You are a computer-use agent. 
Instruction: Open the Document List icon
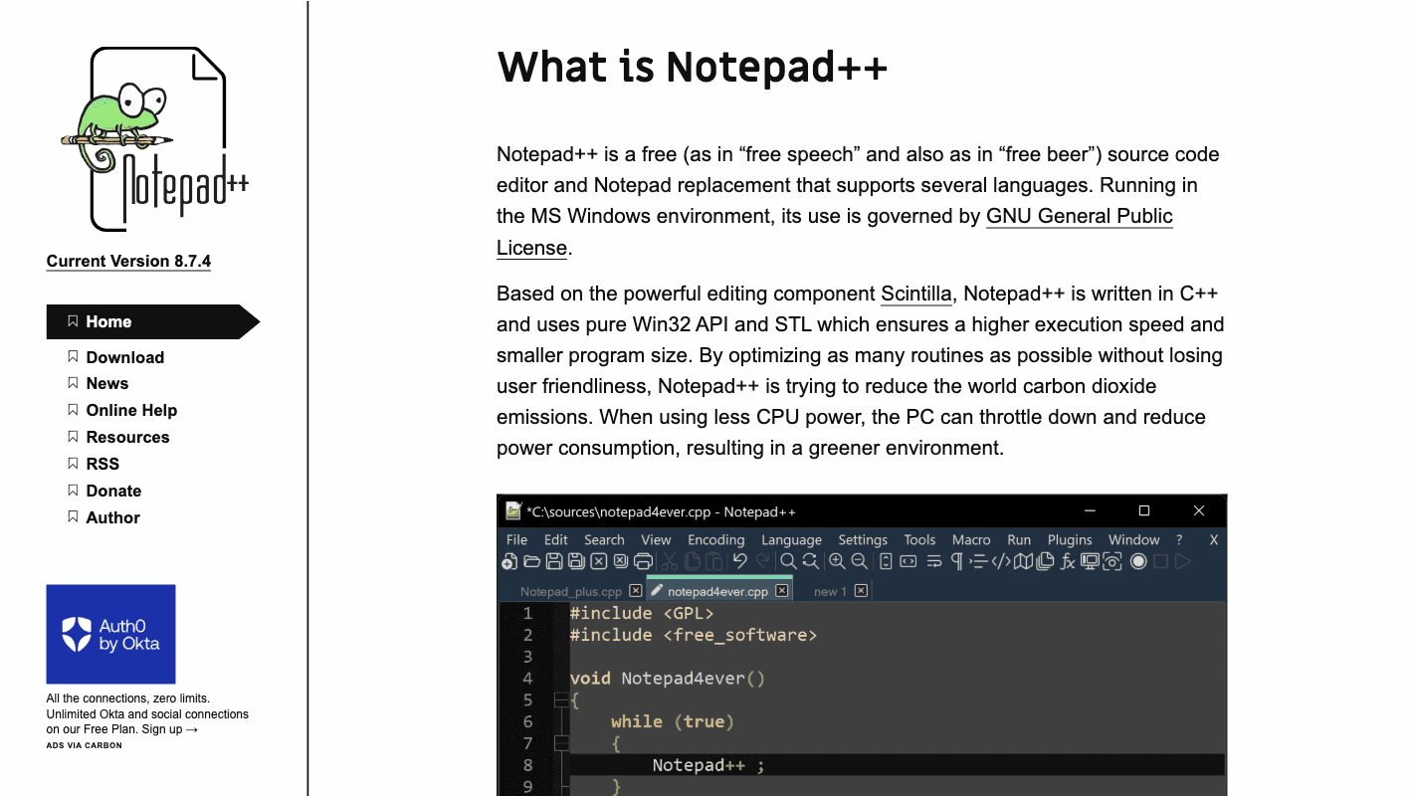pyautogui.click(x=1045, y=561)
